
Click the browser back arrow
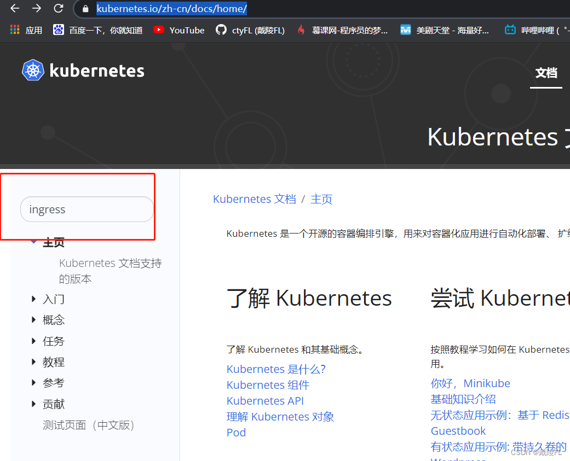pos(15,8)
